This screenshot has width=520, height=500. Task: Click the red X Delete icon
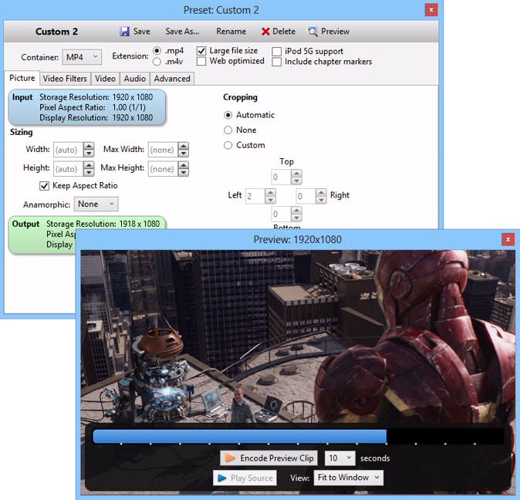coord(265,32)
